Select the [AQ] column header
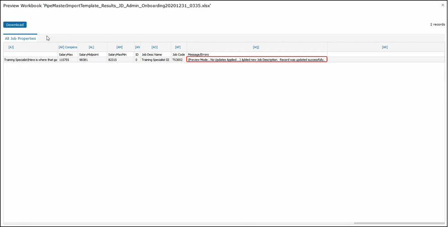This screenshot has height=227, width=448. [256, 47]
